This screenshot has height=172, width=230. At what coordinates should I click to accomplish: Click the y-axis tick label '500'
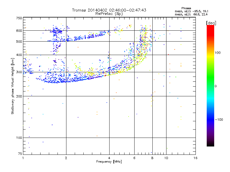click(19, 42)
